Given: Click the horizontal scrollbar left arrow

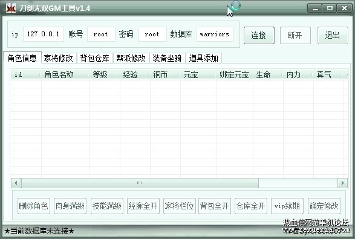Looking at the screenshot, I should tap(16, 183).
